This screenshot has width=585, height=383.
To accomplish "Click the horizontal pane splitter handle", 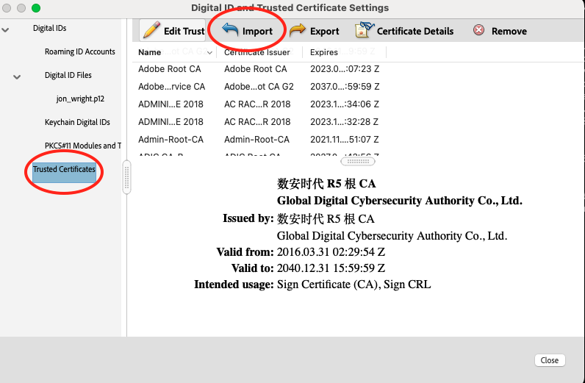I will click(358, 161).
